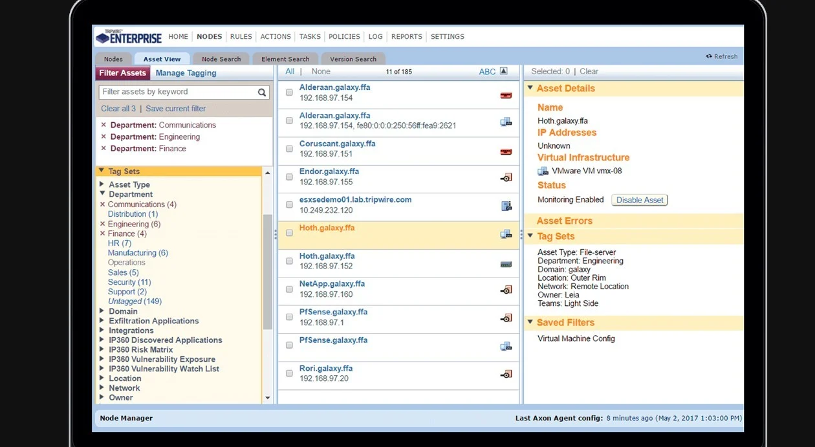Collapse the Asset Details section
Image resolution: width=815 pixels, height=447 pixels.
coord(530,88)
